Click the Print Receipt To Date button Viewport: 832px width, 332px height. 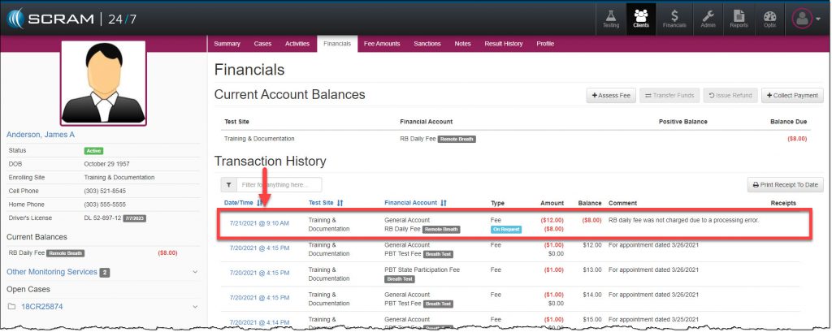(x=785, y=185)
